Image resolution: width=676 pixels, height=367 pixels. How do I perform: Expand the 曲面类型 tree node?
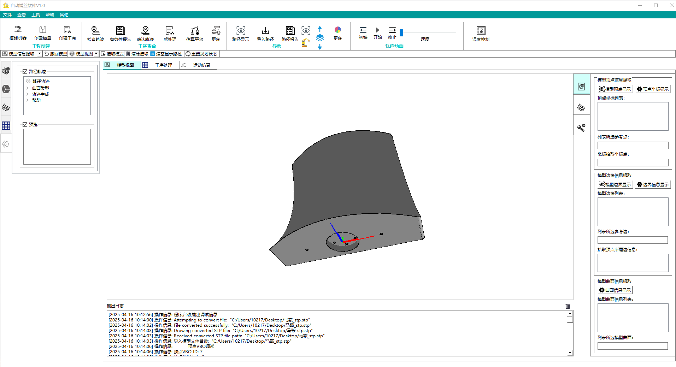pos(28,88)
